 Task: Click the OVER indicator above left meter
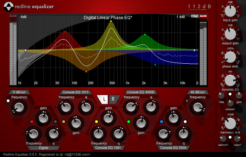tap(13, 16)
